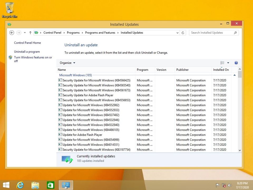Go up one level with up arrow

pyautogui.click(x=30, y=33)
